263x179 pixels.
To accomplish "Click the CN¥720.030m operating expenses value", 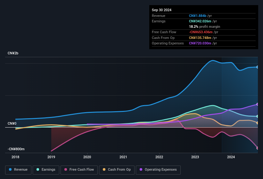I will pos(200,43).
